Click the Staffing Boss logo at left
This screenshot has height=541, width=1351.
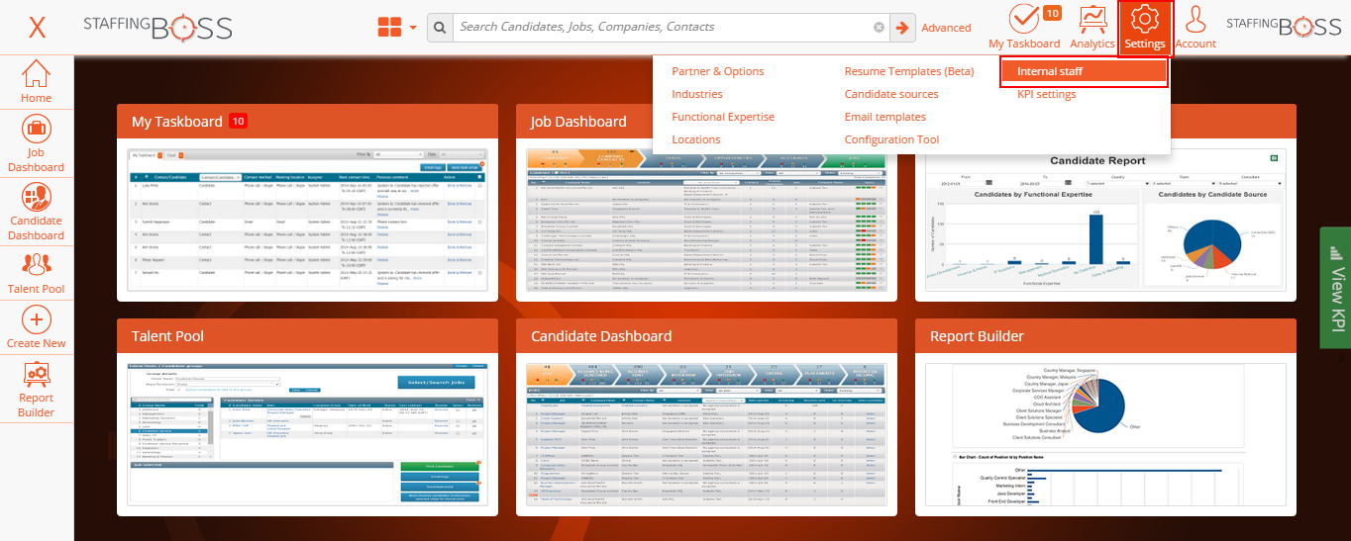[158, 28]
